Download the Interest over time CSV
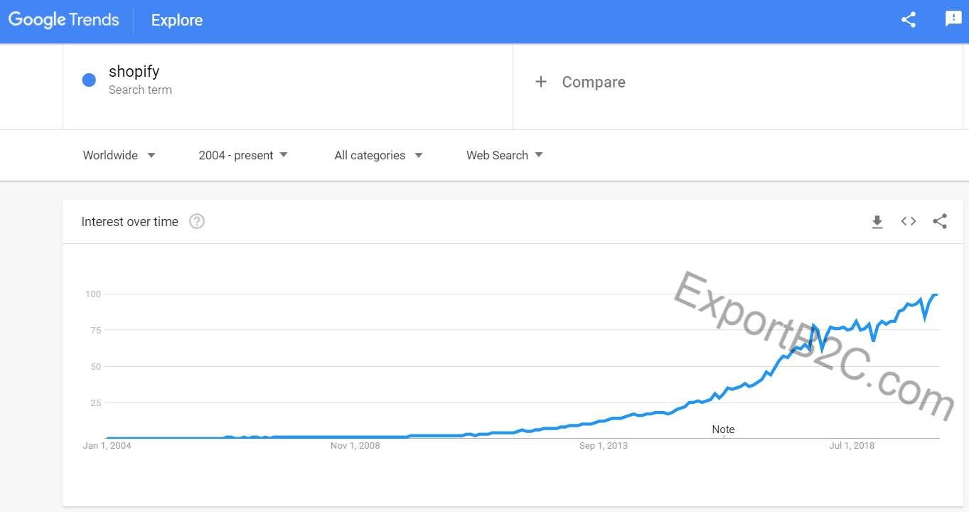The width and height of the screenshot is (969, 512). [x=877, y=222]
